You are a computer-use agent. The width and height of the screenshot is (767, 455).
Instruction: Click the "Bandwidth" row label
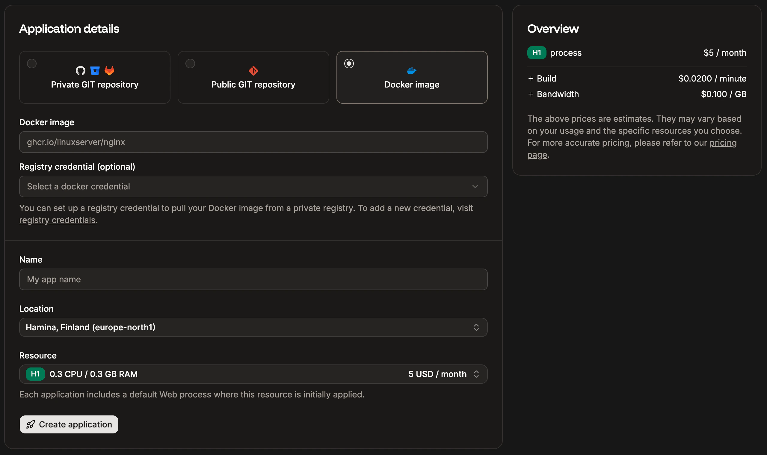click(558, 94)
